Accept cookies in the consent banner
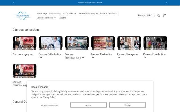Screen dimensions: 180x112 click(88, 105)
